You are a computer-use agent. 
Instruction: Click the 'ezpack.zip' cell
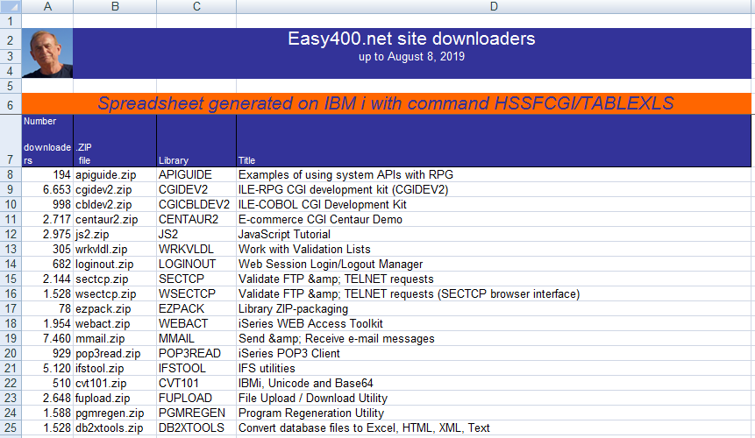coord(115,308)
